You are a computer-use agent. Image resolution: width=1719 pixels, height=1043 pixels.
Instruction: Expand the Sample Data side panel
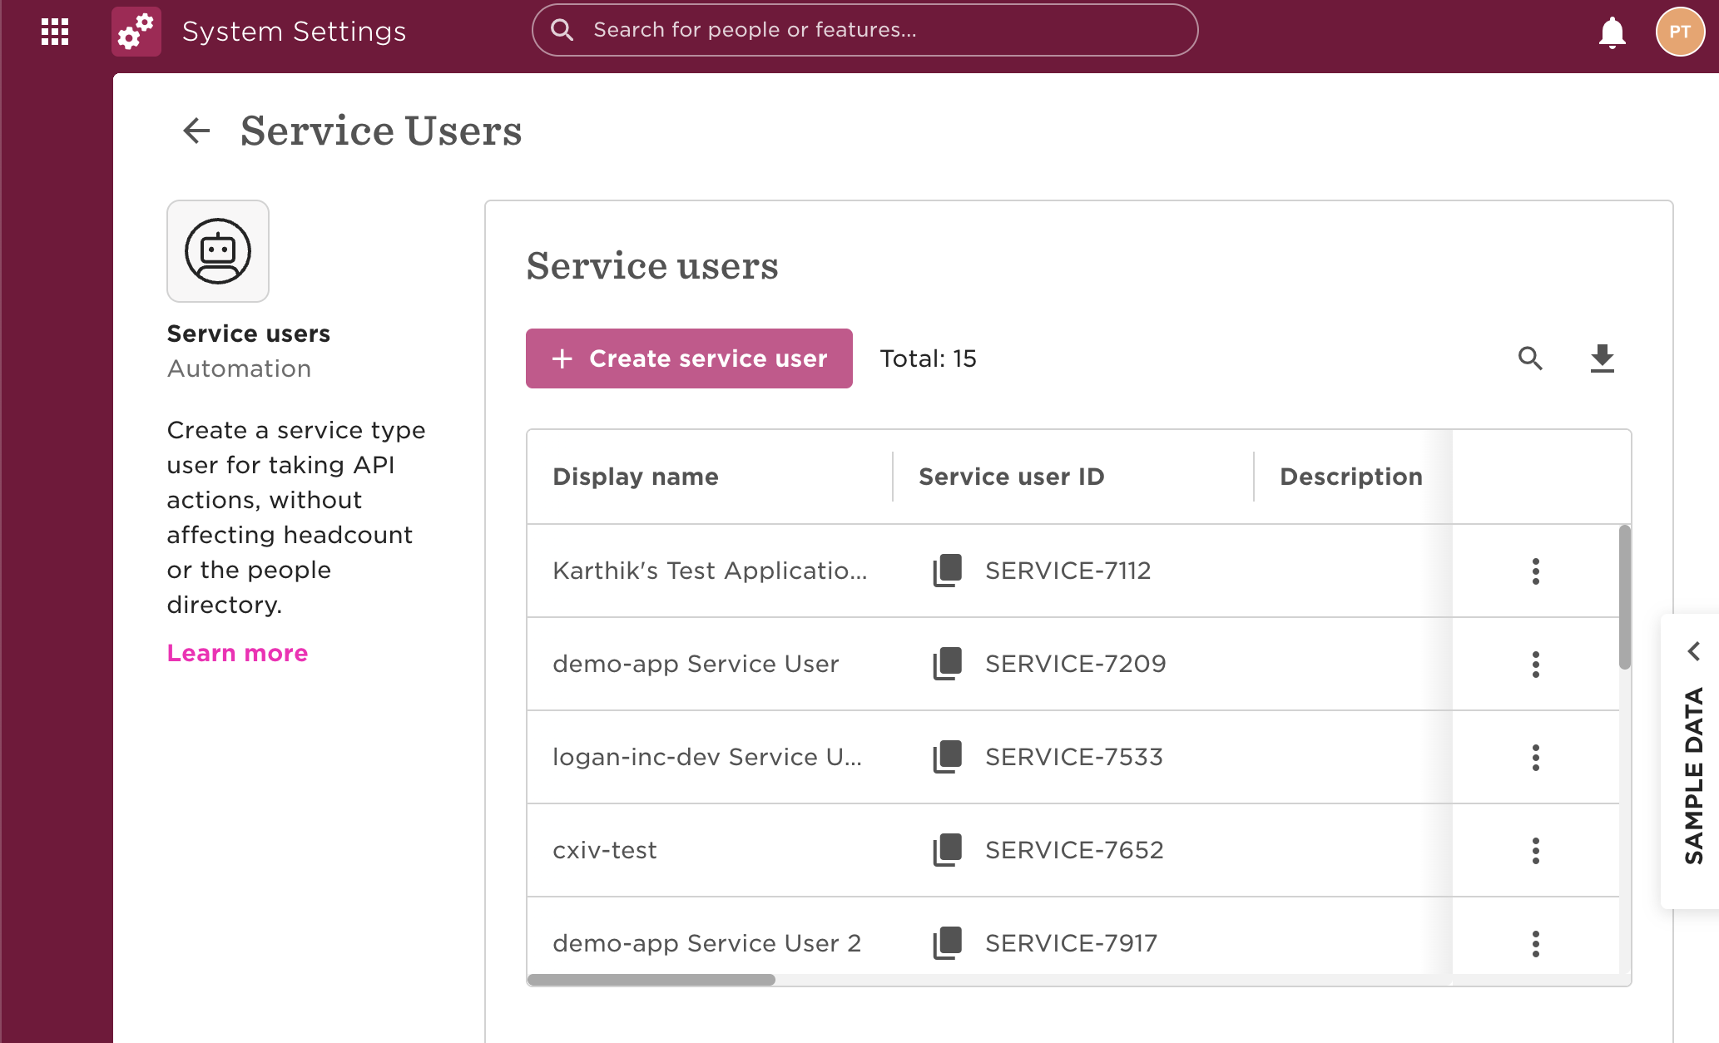pyautogui.click(x=1693, y=651)
